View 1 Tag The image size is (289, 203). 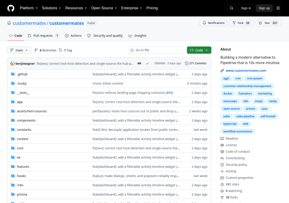(x=65, y=50)
